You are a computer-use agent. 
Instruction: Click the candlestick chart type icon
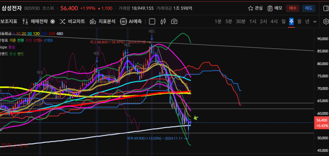click(x=163, y=21)
